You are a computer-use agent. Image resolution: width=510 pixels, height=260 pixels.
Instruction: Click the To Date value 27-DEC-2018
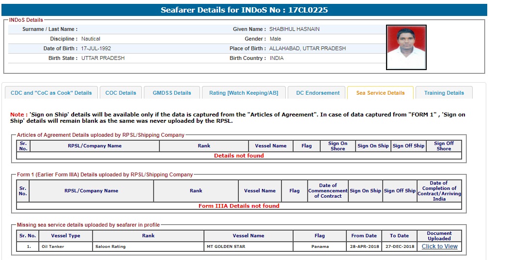[x=399, y=246]
